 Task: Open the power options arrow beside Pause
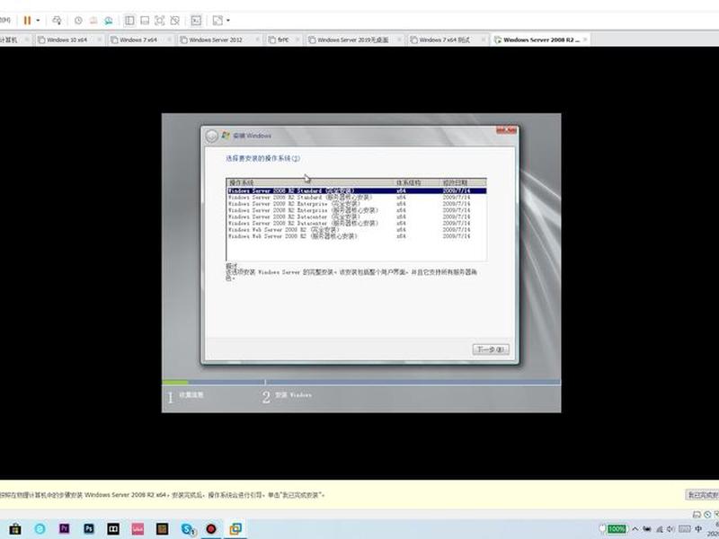(38, 20)
